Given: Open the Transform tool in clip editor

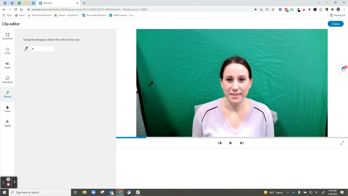Looking at the screenshot, I should click(x=7, y=36).
